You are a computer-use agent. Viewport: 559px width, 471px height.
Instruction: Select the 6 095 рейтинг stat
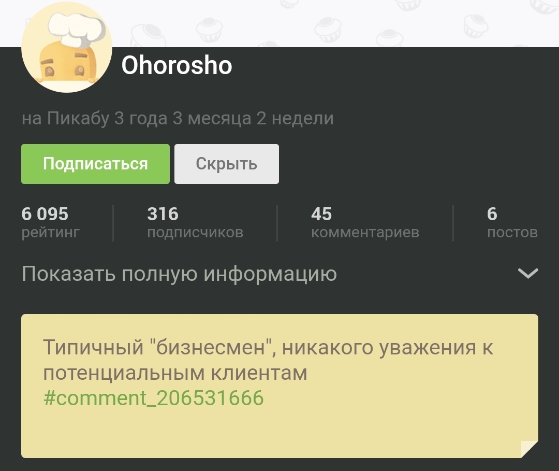click(50, 223)
